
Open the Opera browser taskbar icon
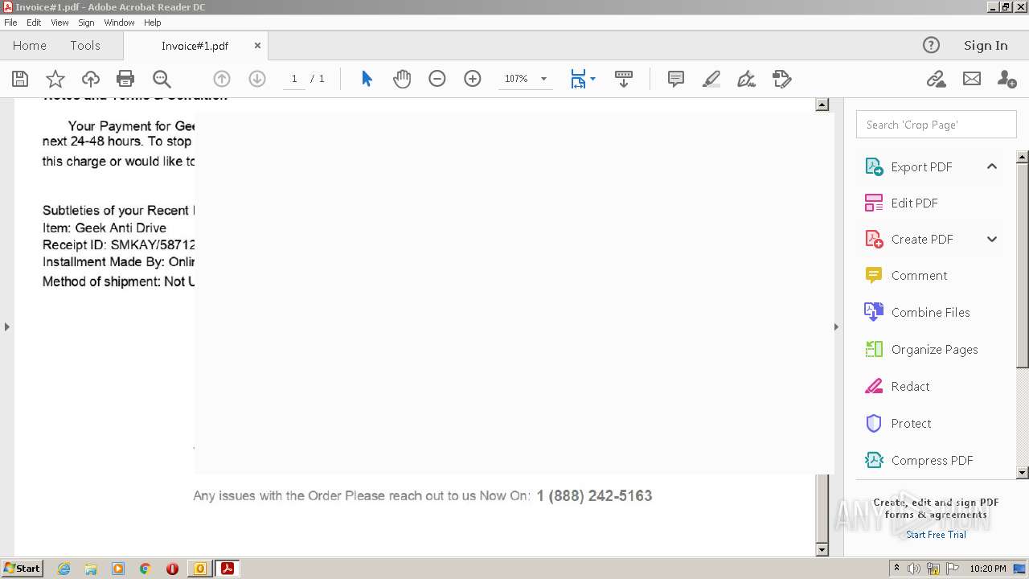172,569
